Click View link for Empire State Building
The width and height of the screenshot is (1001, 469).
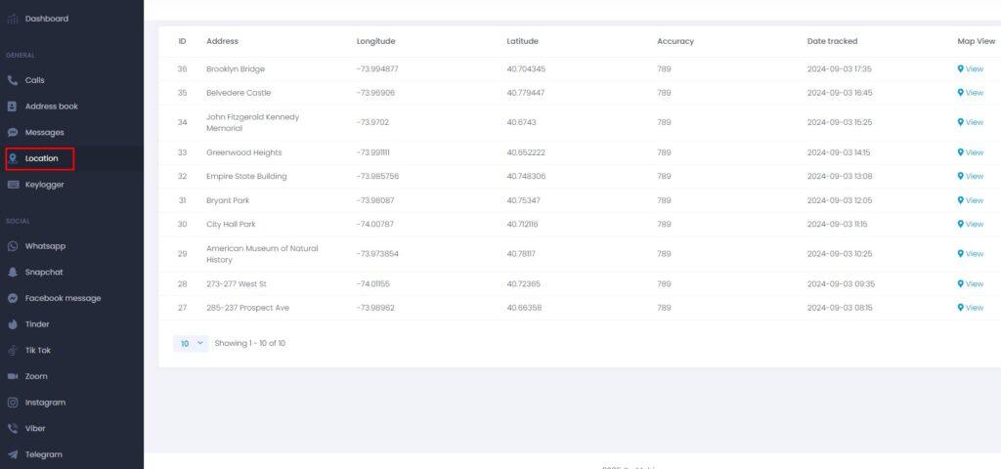[974, 177]
